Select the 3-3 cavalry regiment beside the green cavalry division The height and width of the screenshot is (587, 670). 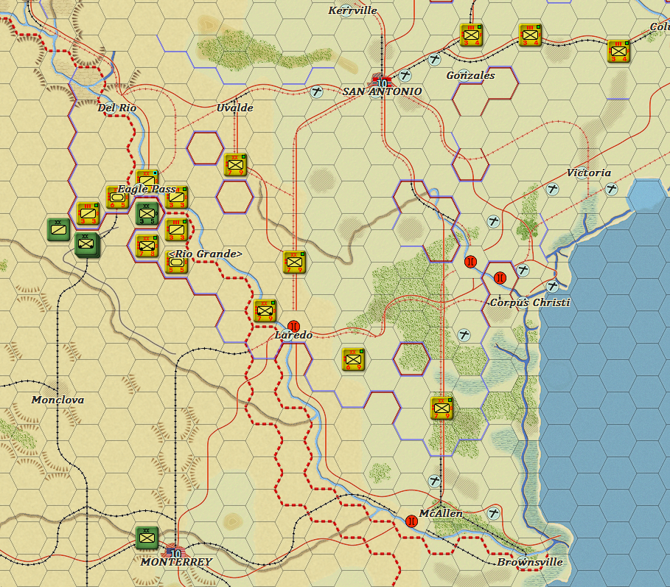point(88,214)
